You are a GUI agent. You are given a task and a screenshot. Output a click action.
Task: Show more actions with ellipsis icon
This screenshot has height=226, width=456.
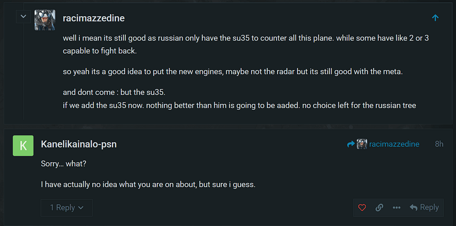(x=397, y=207)
